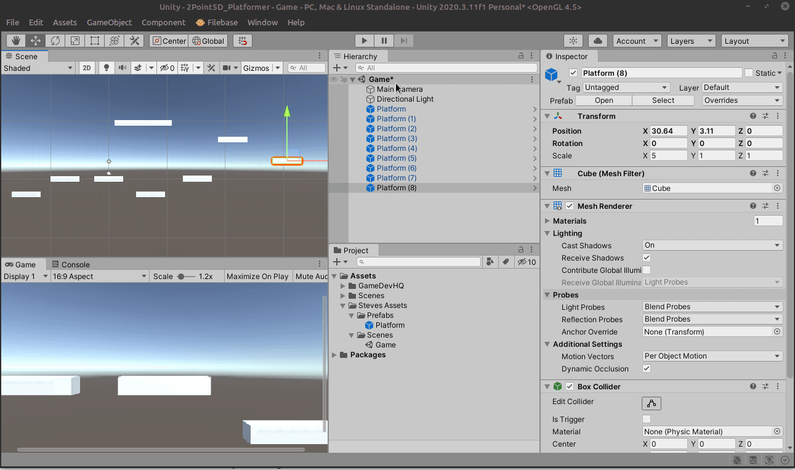Step one frame forward

click(404, 41)
